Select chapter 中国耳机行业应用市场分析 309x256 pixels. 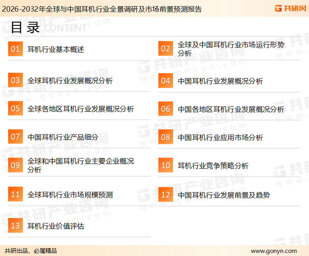click(x=220, y=137)
